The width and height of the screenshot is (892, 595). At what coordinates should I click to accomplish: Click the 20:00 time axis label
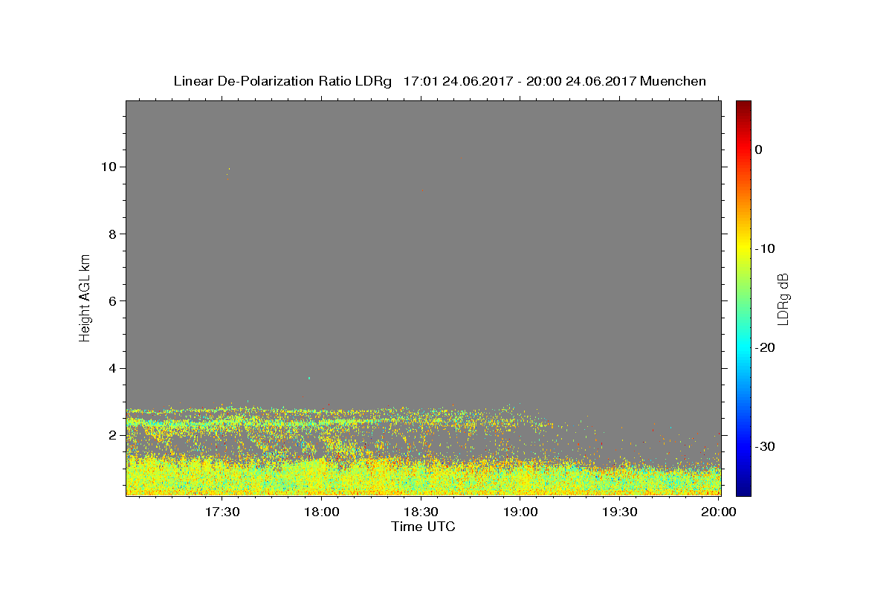(x=719, y=512)
